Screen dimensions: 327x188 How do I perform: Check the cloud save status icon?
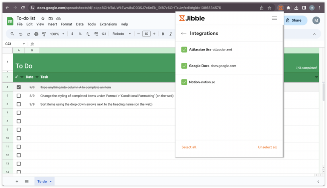point(58,19)
